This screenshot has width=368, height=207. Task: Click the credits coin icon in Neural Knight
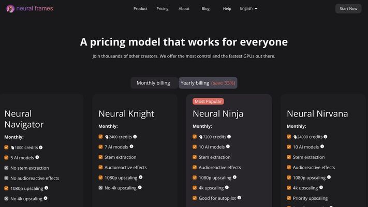tap(107, 137)
